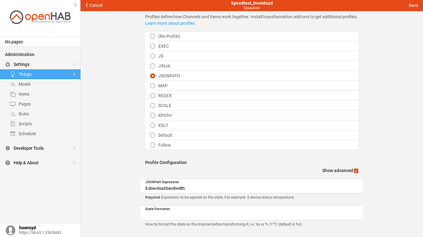This screenshot has height=237, width=423.
Task: Open the Model section icon
Action: tap(13, 84)
